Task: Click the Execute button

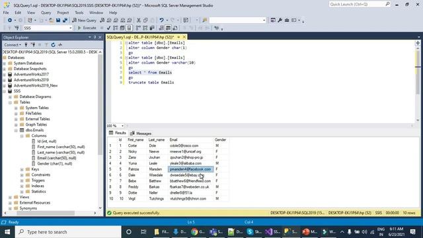Action: click(x=87, y=28)
